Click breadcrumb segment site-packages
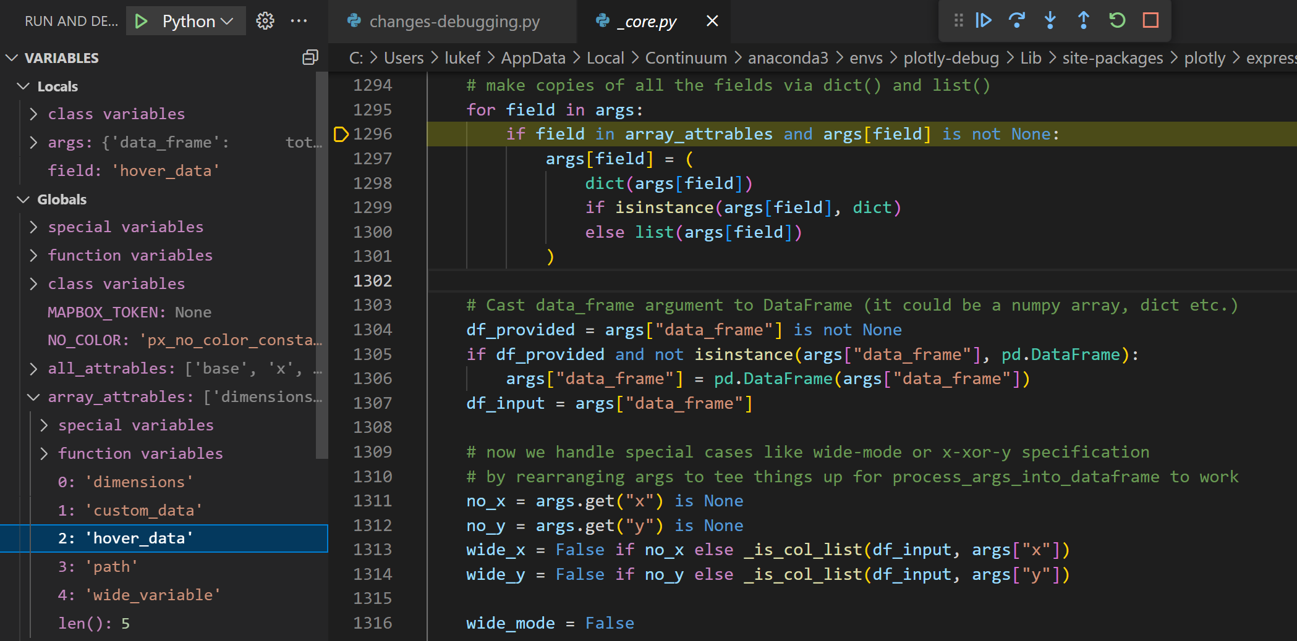 click(x=1113, y=58)
